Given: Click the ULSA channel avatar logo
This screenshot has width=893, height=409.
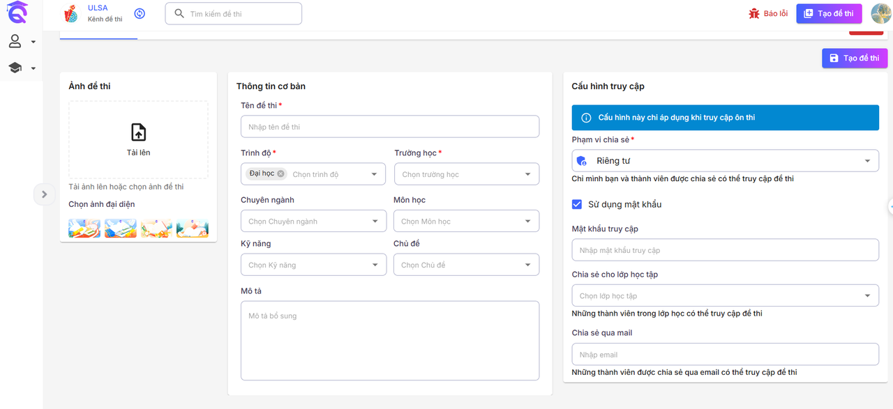Looking at the screenshot, I should point(70,13).
